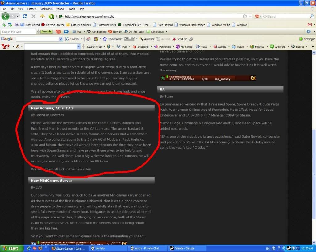
Task: Click the magnifier icon in AIM Search box
Action: pos(311,16)
